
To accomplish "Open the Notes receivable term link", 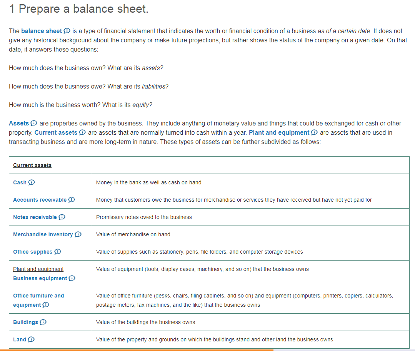I will 35,217.
